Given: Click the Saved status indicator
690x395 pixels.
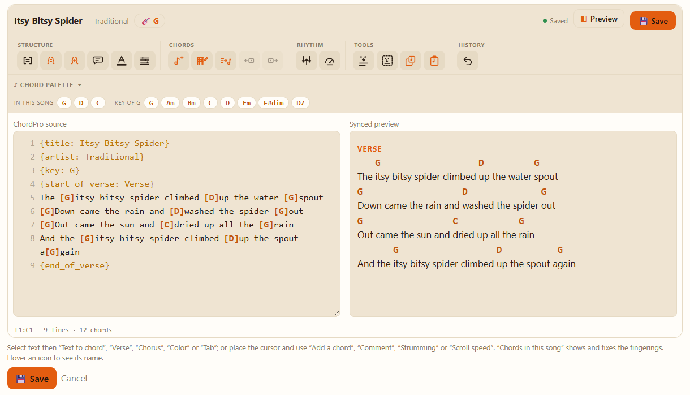Looking at the screenshot, I should (x=555, y=21).
